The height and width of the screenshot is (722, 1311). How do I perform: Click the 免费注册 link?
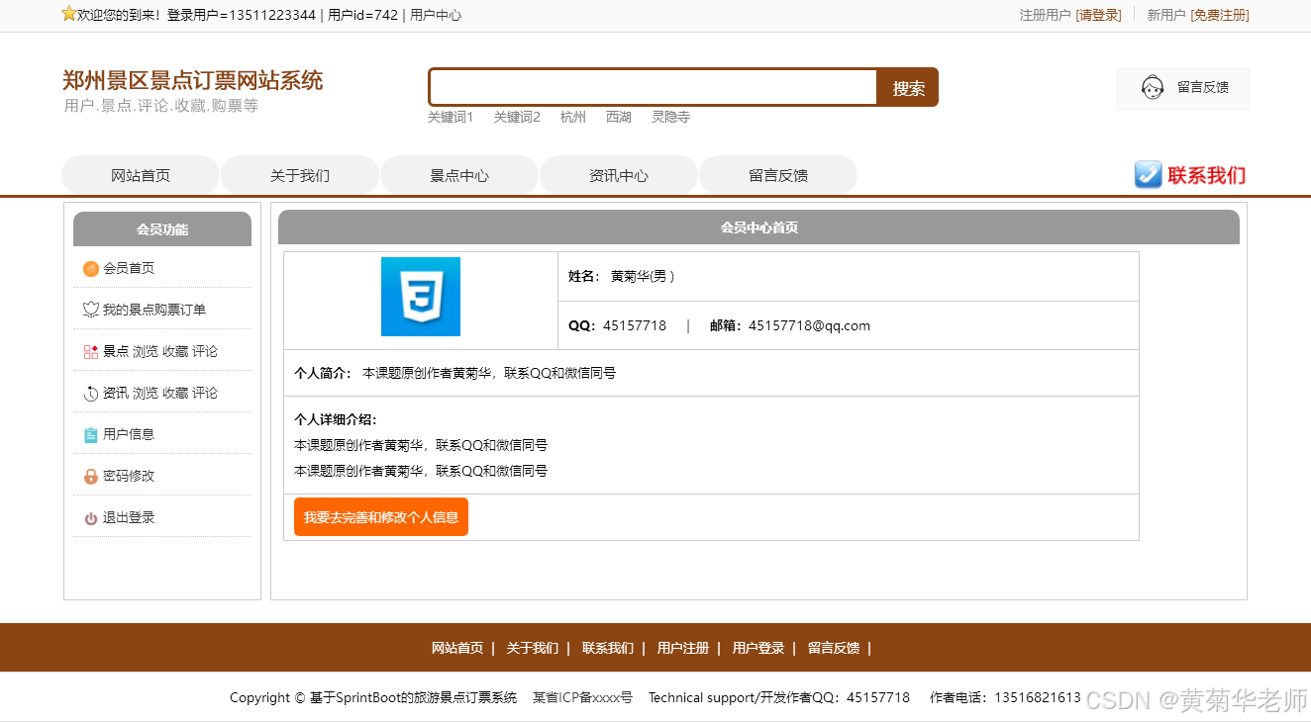pos(1220,15)
